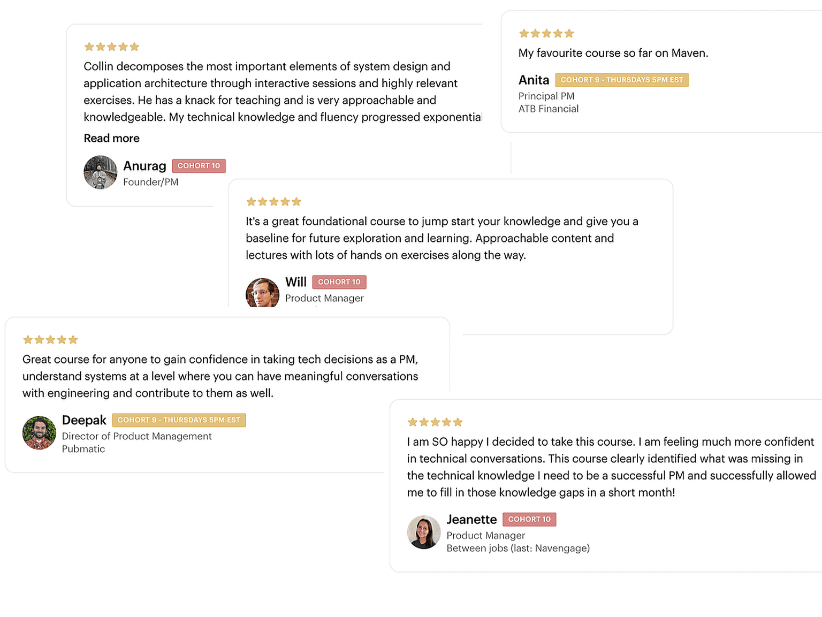Click the five-star rating on Anita's review

(546, 34)
